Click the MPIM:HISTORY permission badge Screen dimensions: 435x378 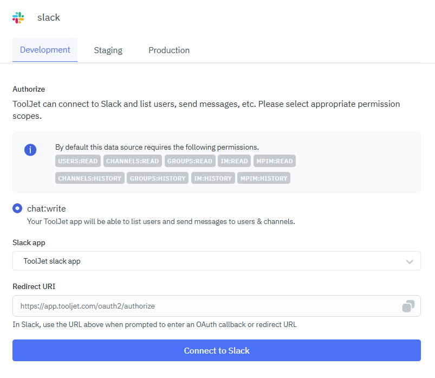tap(264, 178)
